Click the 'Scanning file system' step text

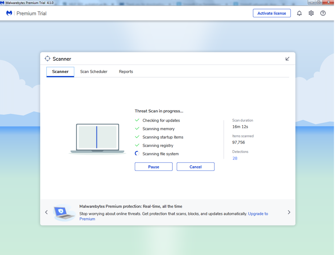coord(161,154)
